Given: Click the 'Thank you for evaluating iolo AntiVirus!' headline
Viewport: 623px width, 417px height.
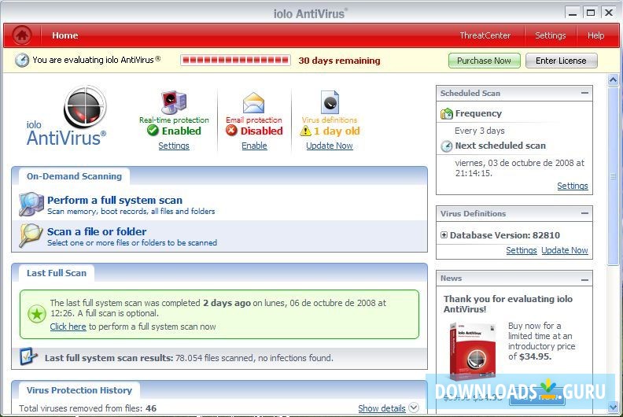Looking at the screenshot, I should tap(508, 304).
